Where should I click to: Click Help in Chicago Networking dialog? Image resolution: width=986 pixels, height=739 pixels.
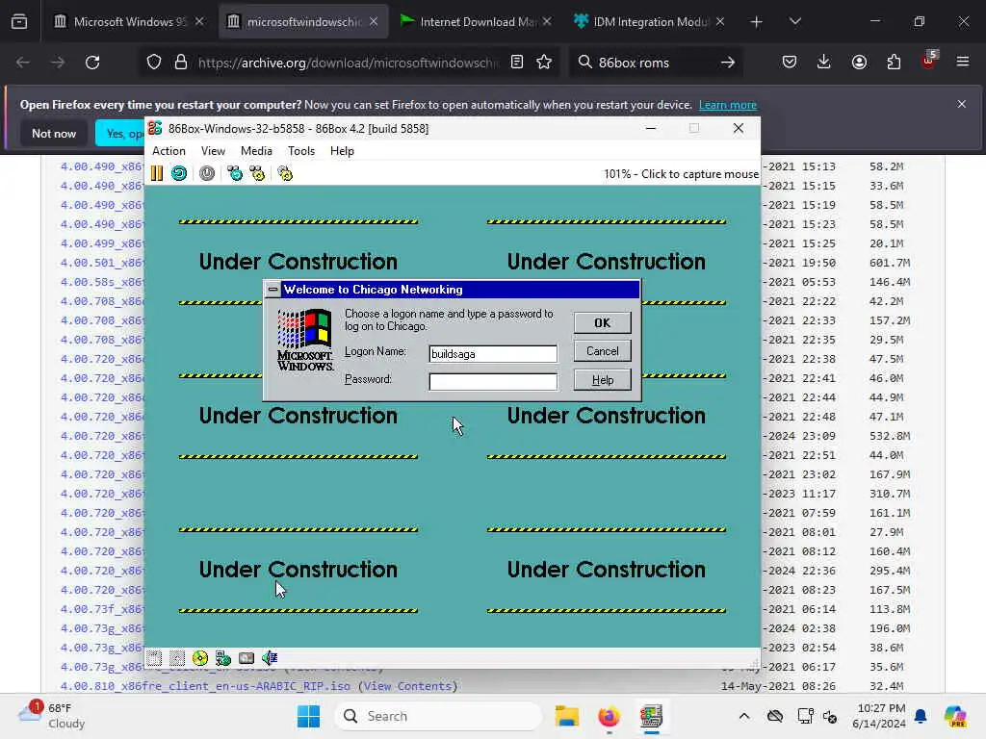603,380
